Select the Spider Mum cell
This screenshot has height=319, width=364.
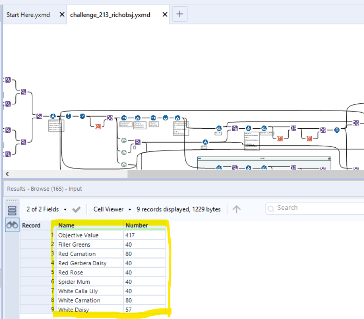click(90, 282)
